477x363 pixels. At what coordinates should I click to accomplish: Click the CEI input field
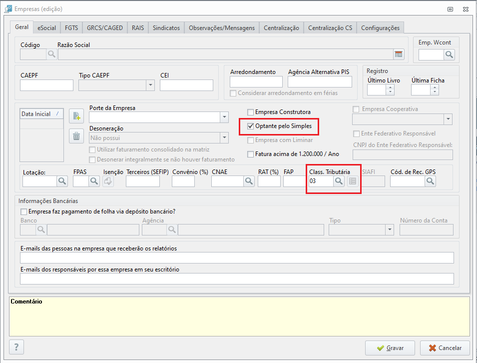click(x=186, y=85)
